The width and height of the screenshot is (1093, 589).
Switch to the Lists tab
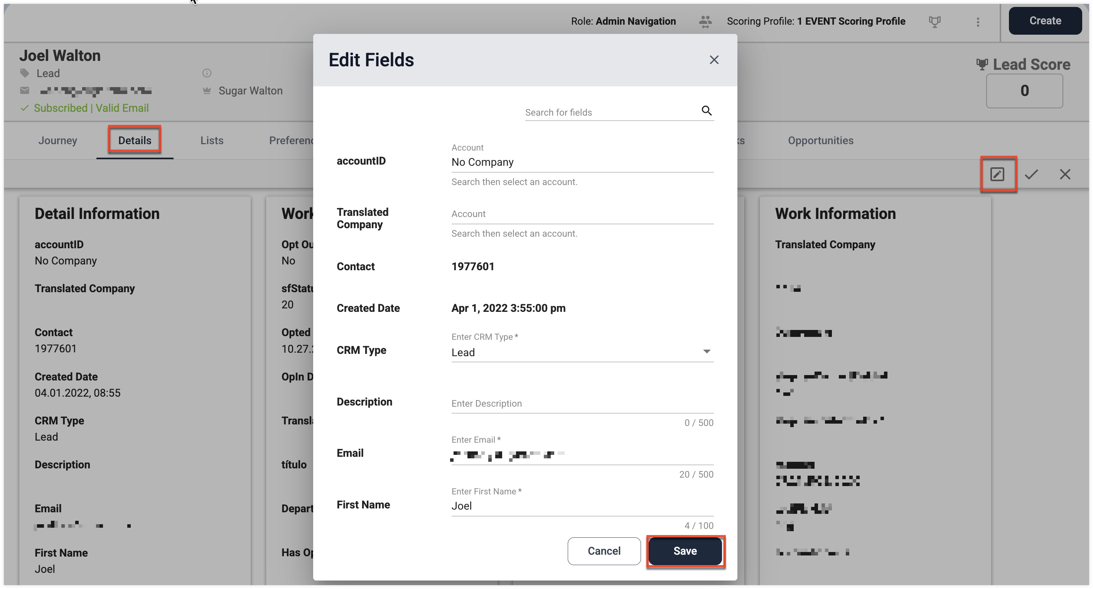pos(212,140)
